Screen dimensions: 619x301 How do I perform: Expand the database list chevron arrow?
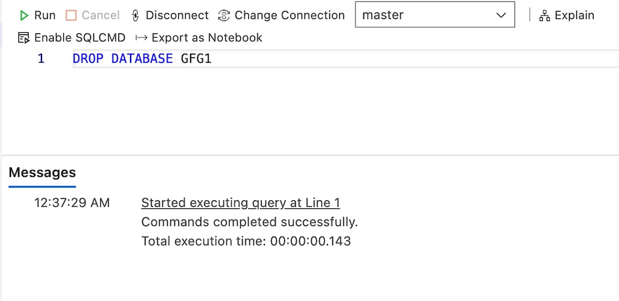tap(501, 15)
